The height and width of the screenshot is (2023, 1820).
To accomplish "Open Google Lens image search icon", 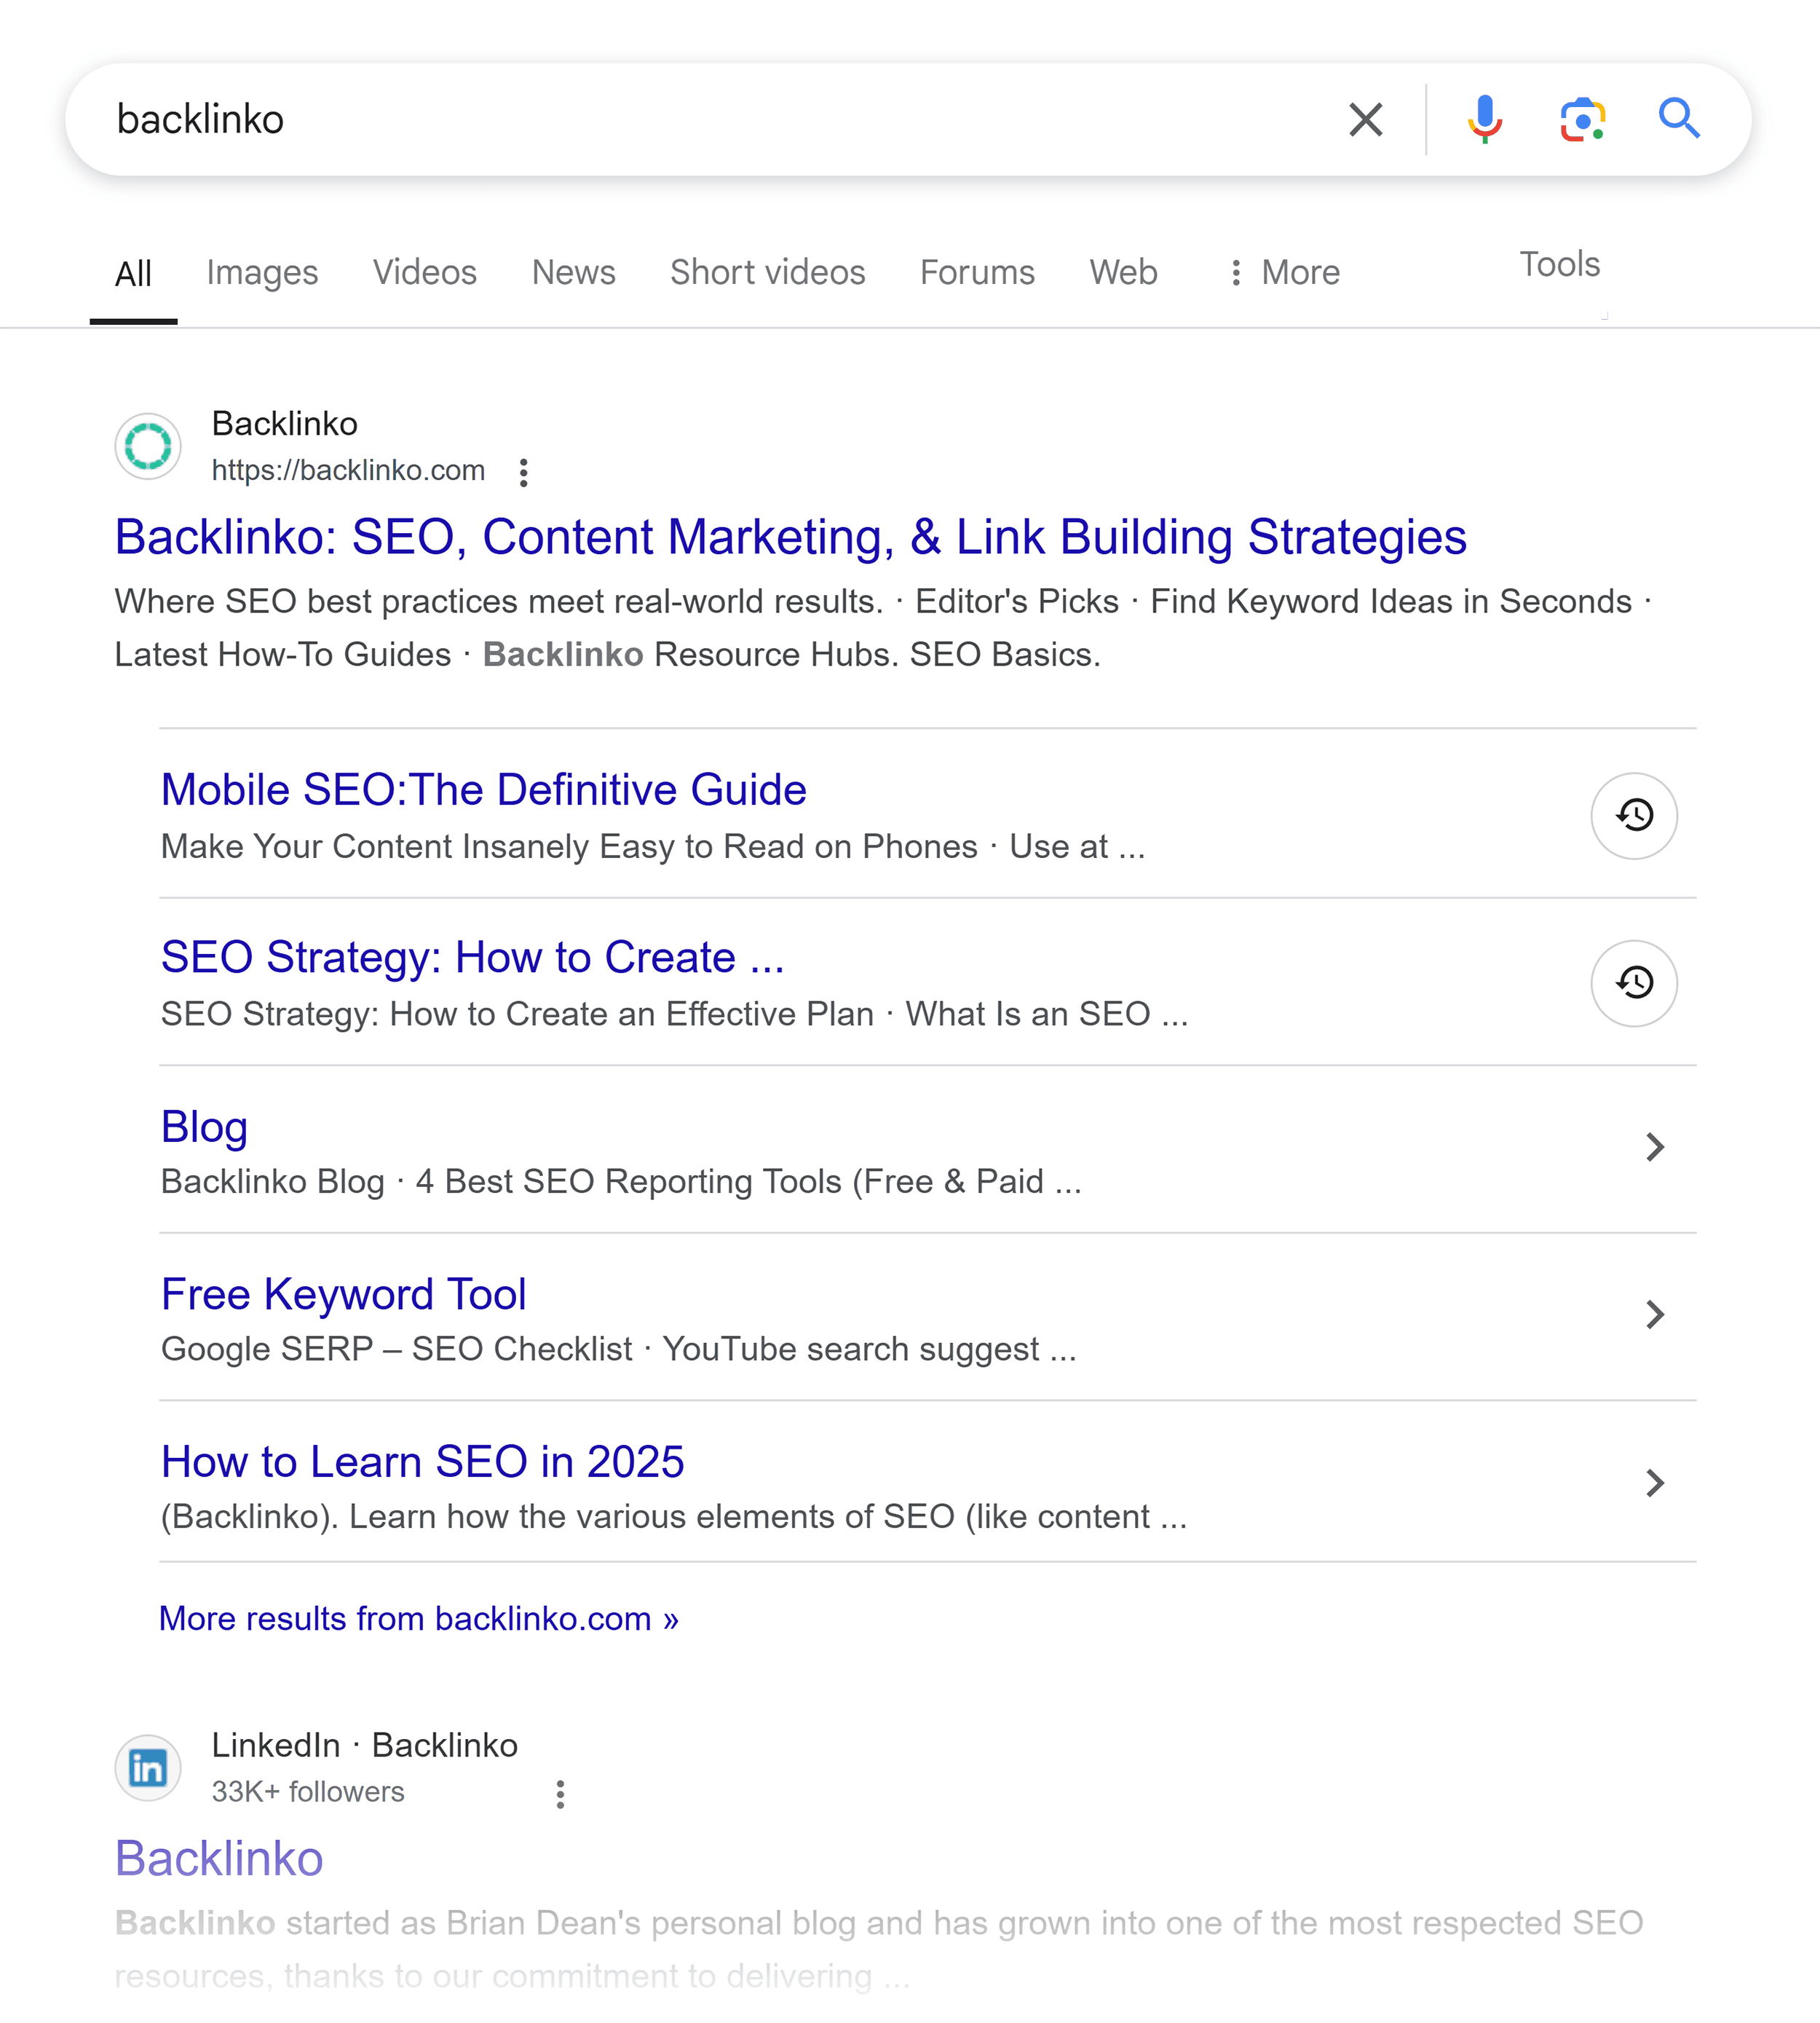I will pos(1583,120).
